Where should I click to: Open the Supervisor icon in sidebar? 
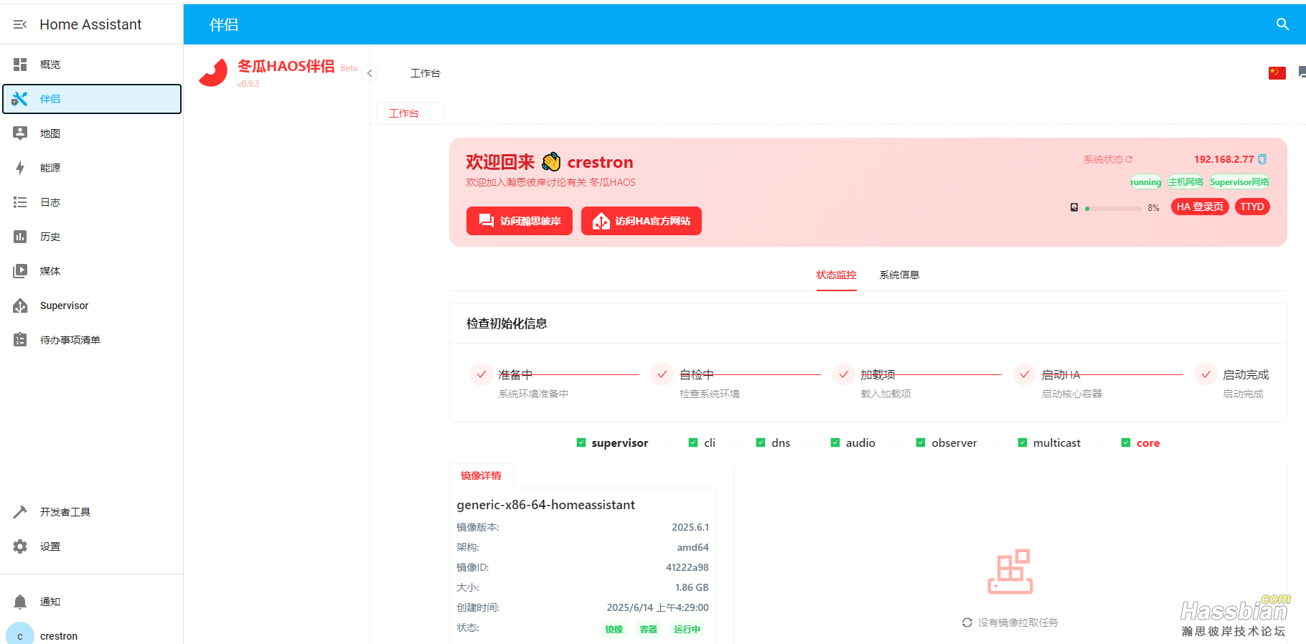(20, 306)
